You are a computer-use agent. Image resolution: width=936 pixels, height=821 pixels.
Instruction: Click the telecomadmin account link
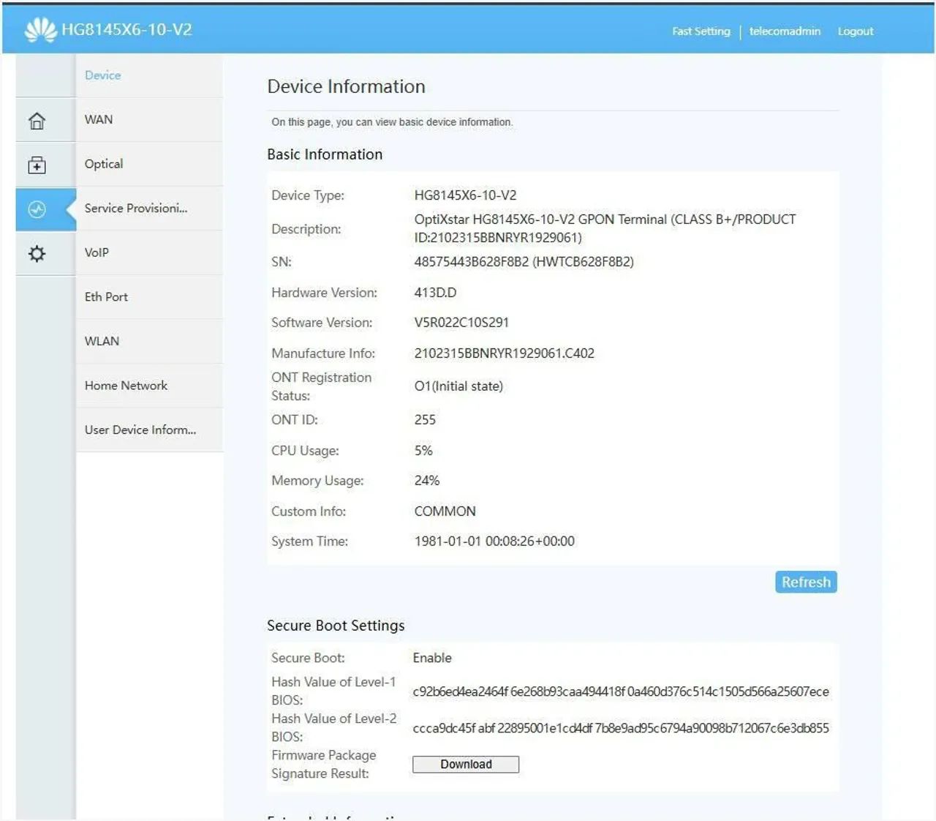(785, 31)
